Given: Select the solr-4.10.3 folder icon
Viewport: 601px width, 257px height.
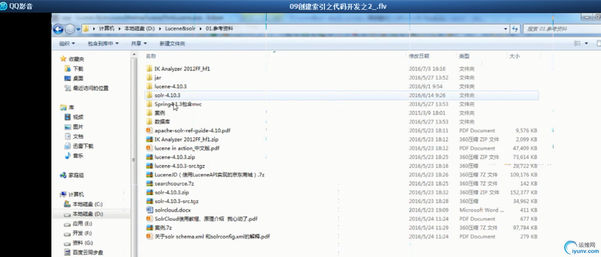Looking at the screenshot, I should pos(149,95).
